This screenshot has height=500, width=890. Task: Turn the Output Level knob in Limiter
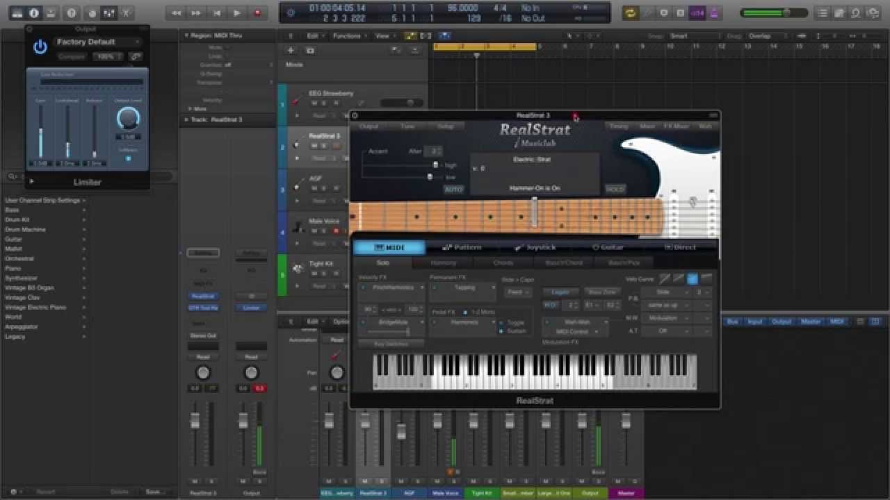[128, 119]
